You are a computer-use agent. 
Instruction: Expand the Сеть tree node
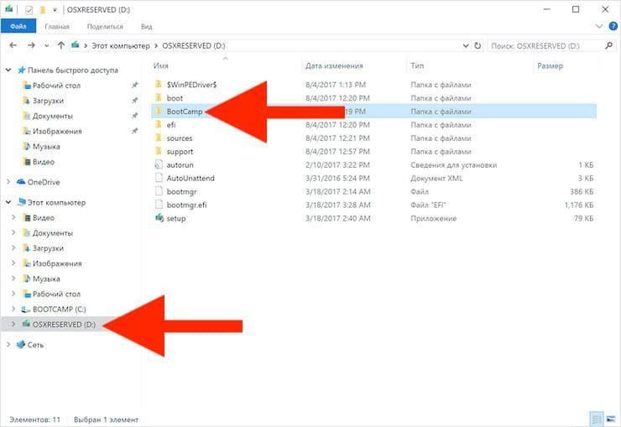[x=8, y=345]
